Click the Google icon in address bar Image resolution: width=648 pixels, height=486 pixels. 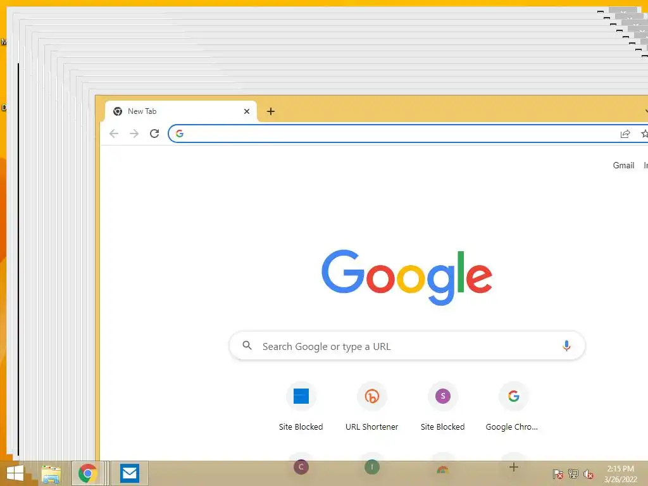pyautogui.click(x=179, y=134)
